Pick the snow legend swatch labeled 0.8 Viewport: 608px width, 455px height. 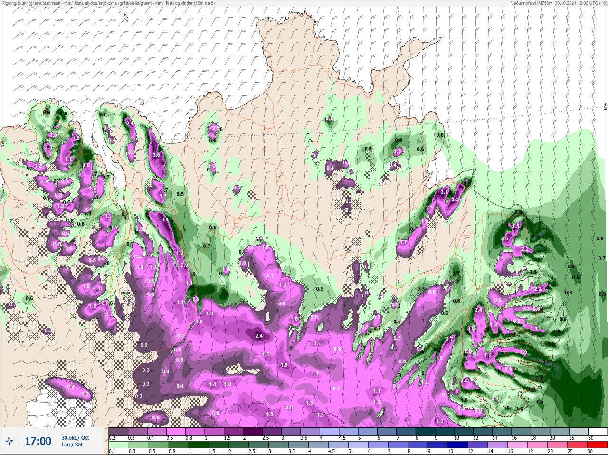pyautogui.click(x=195, y=431)
